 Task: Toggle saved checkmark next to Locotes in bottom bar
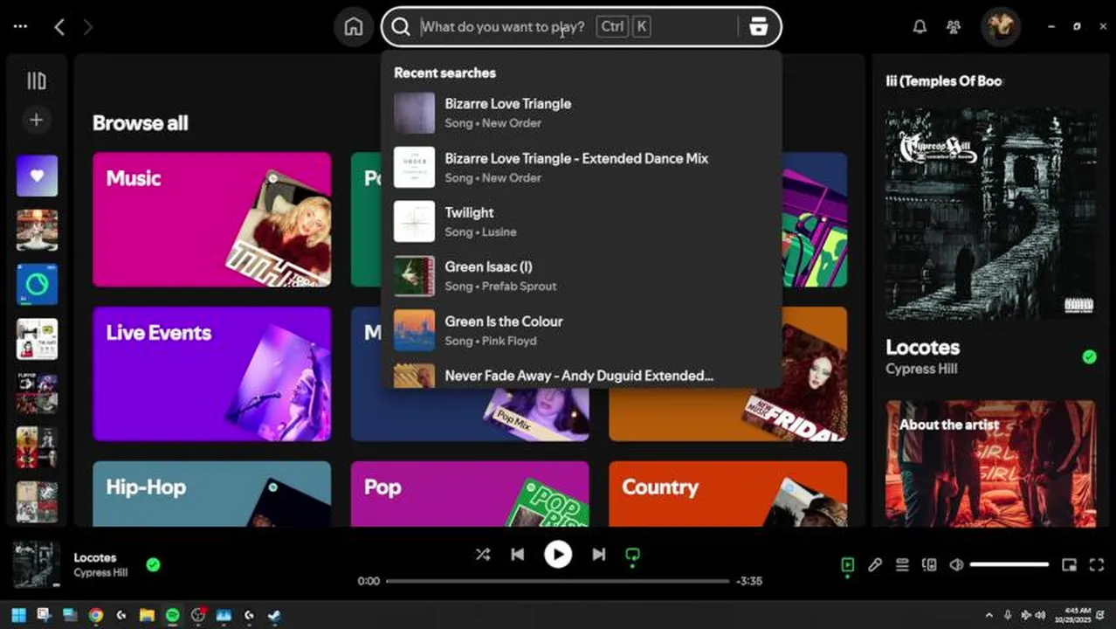153,565
